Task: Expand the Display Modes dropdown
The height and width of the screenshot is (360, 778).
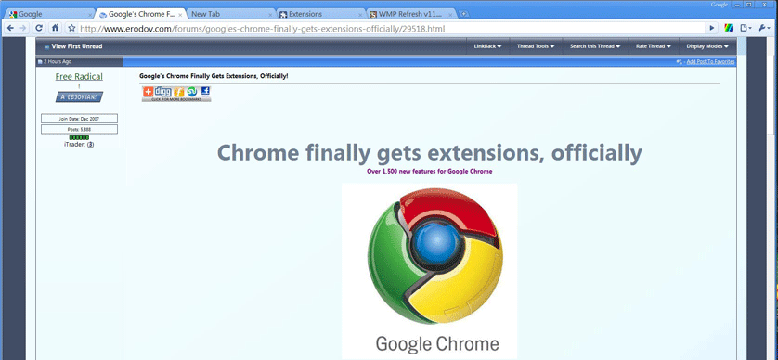Action: click(x=707, y=46)
